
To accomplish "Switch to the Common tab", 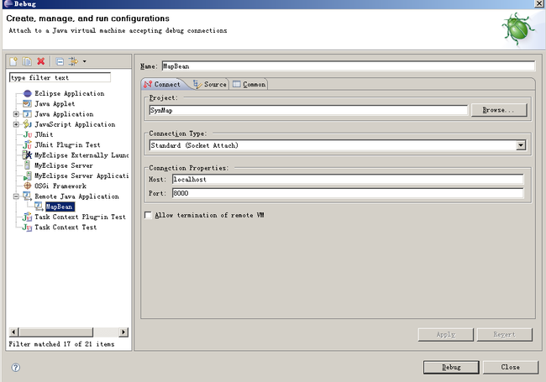I will (249, 84).
